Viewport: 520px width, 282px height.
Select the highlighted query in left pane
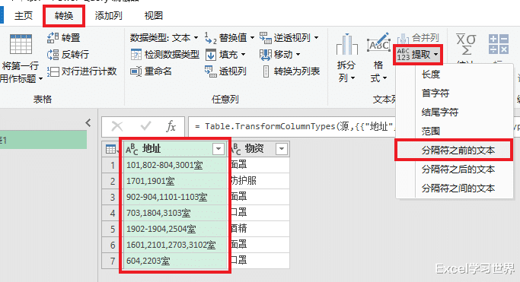pos(43,140)
